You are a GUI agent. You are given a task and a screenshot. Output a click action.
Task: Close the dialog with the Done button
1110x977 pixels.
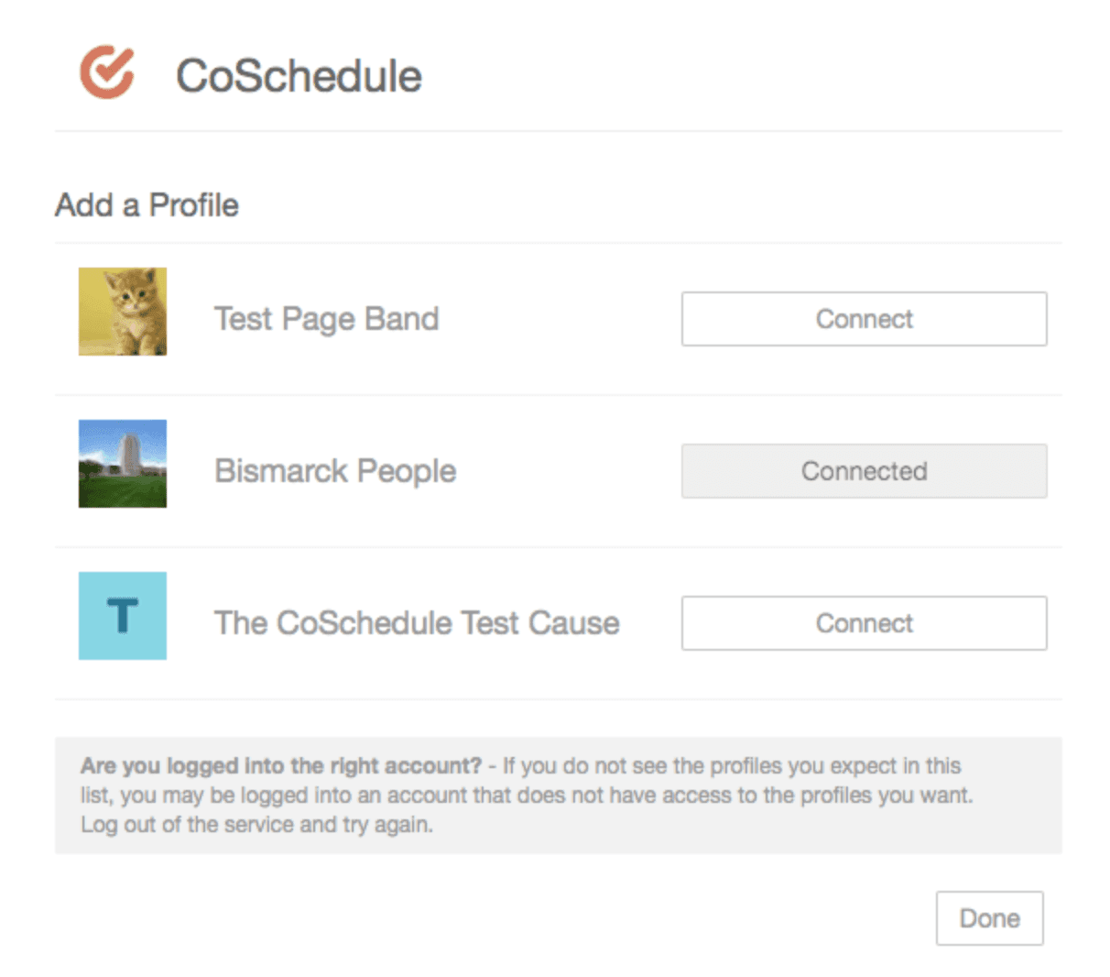tap(989, 918)
